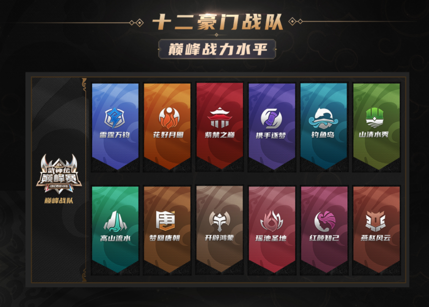This screenshot has width=429, height=307.
Task: Click the 瑶池圣地 pink flame emblem
Action: coord(271,221)
